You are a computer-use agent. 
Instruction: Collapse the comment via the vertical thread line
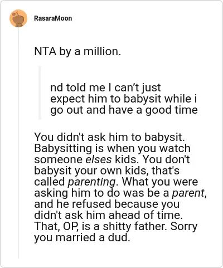pyautogui.click(x=18, y=143)
